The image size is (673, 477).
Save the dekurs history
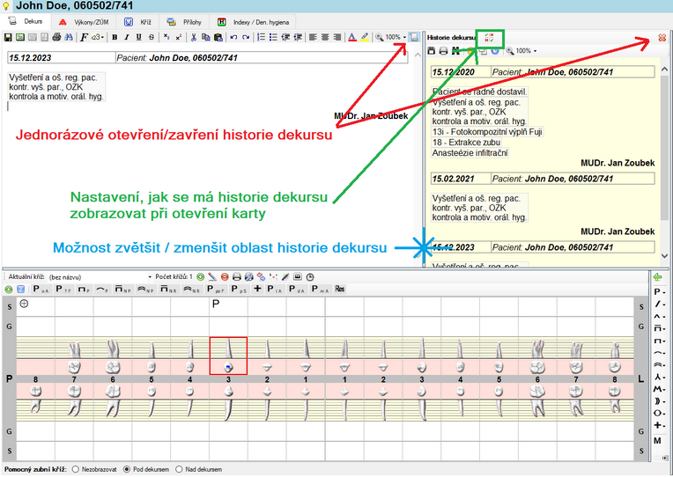pyautogui.click(x=432, y=51)
